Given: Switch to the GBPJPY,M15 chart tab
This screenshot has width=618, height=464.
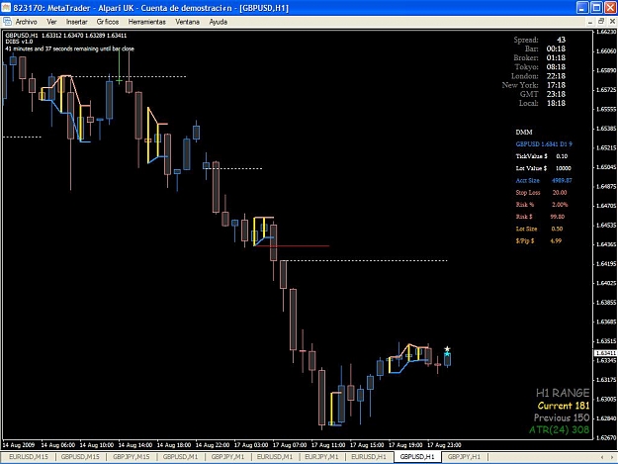Looking at the screenshot, I should [x=132, y=457].
